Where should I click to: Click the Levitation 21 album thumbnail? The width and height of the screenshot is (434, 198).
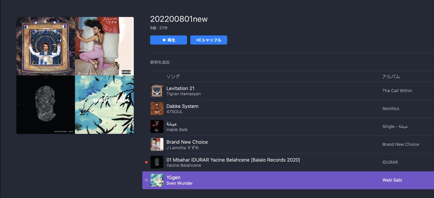tap(157, 90)
